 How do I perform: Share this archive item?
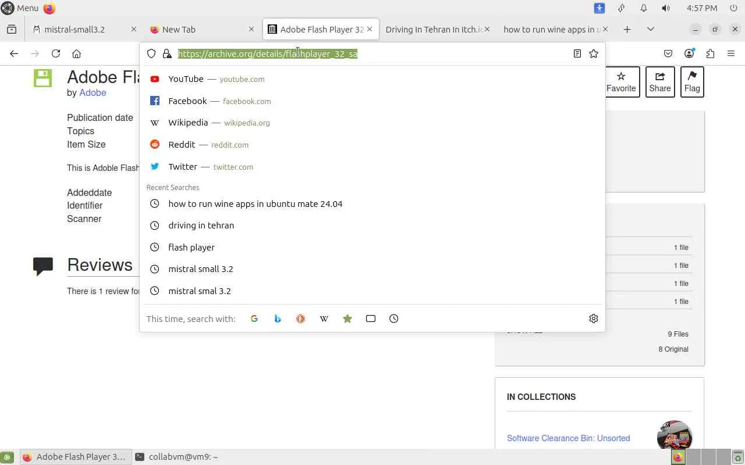pyautogui.click(x=660, y=82)
